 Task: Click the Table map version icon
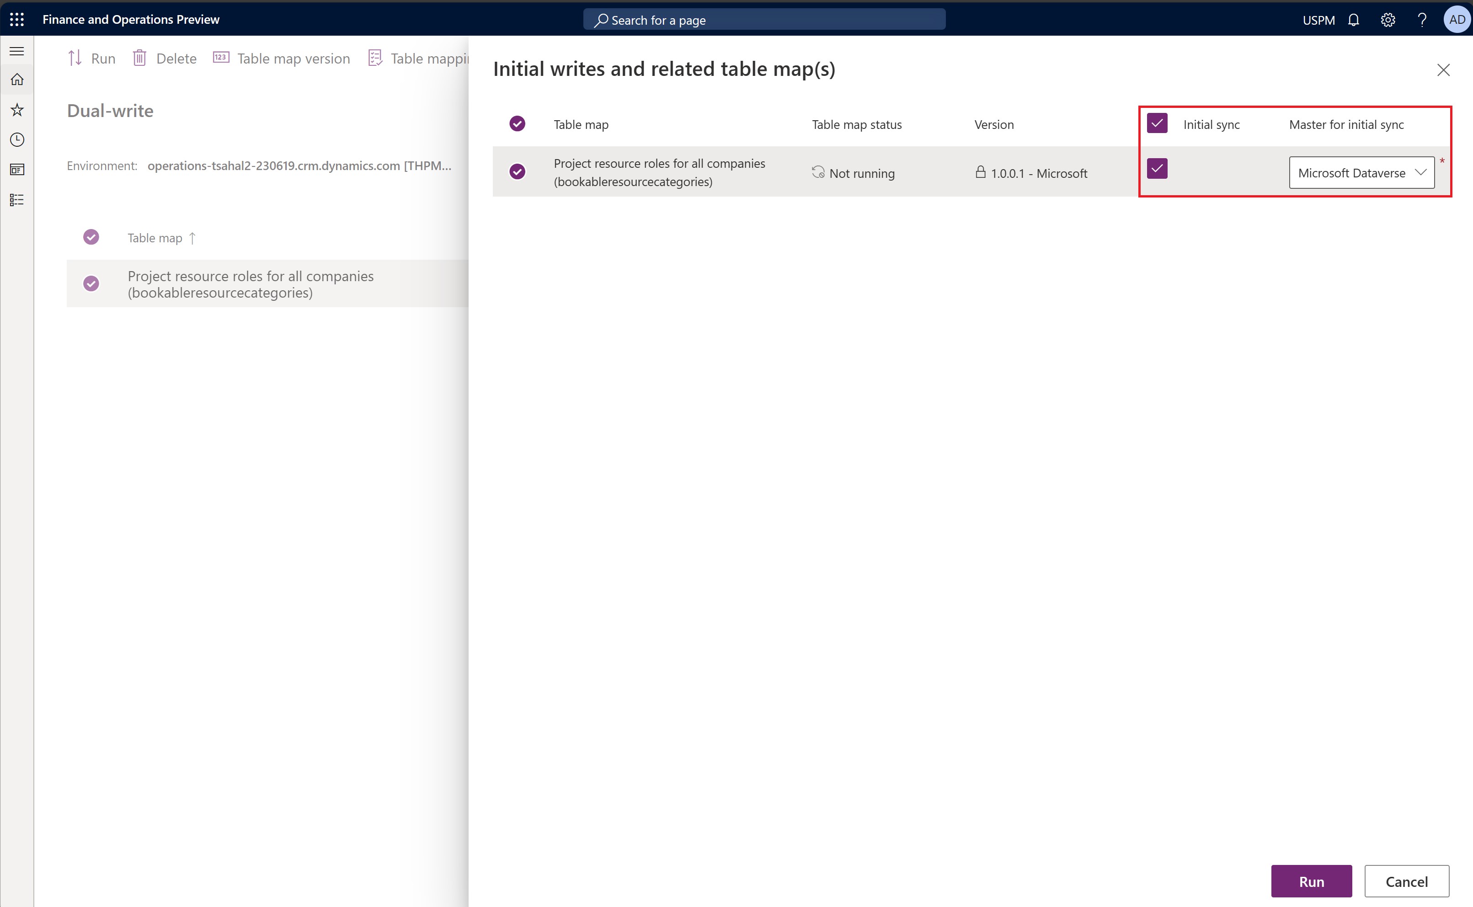221,58
